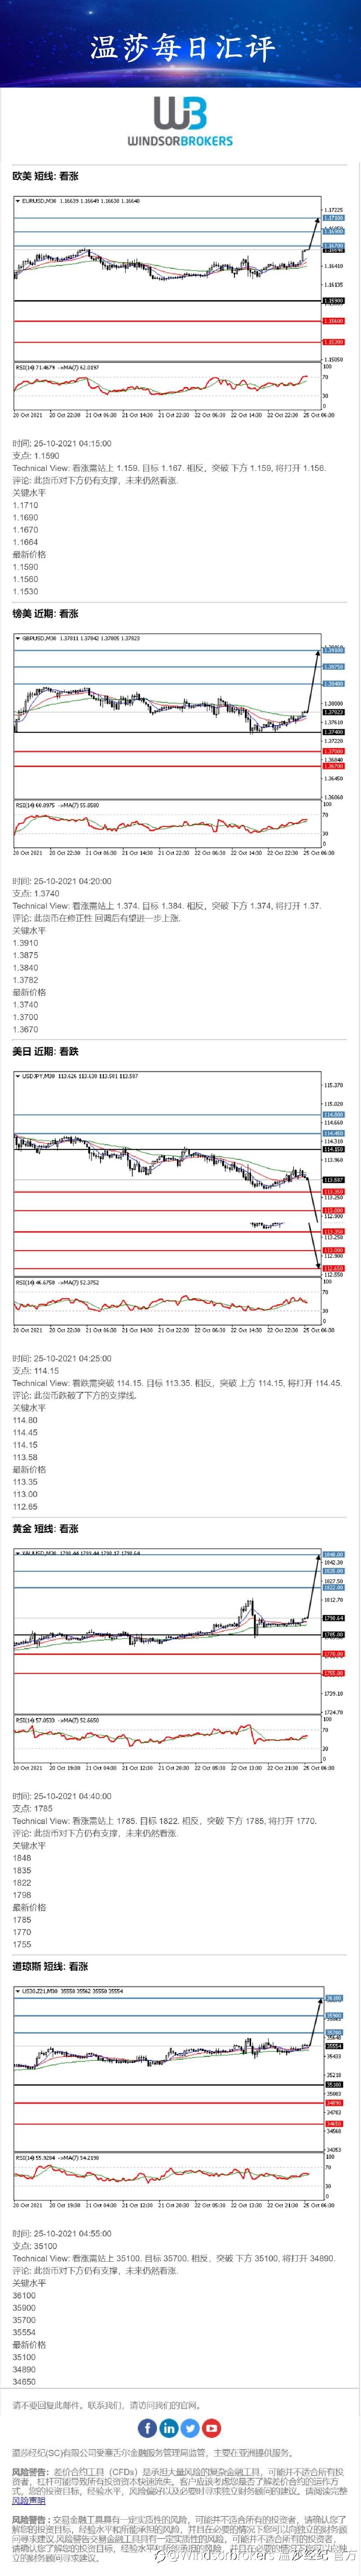Screen dimensions: 361x2576
Task: Click the Dow Jones level 34650
Action: [24, 2381]
